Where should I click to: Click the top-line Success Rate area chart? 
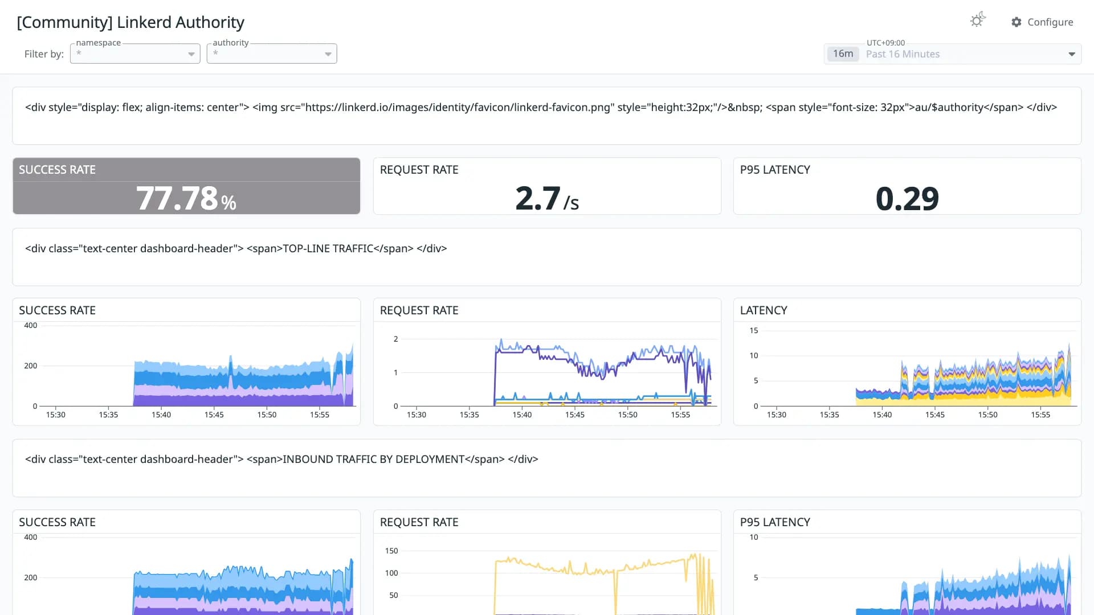click(186, 371)
